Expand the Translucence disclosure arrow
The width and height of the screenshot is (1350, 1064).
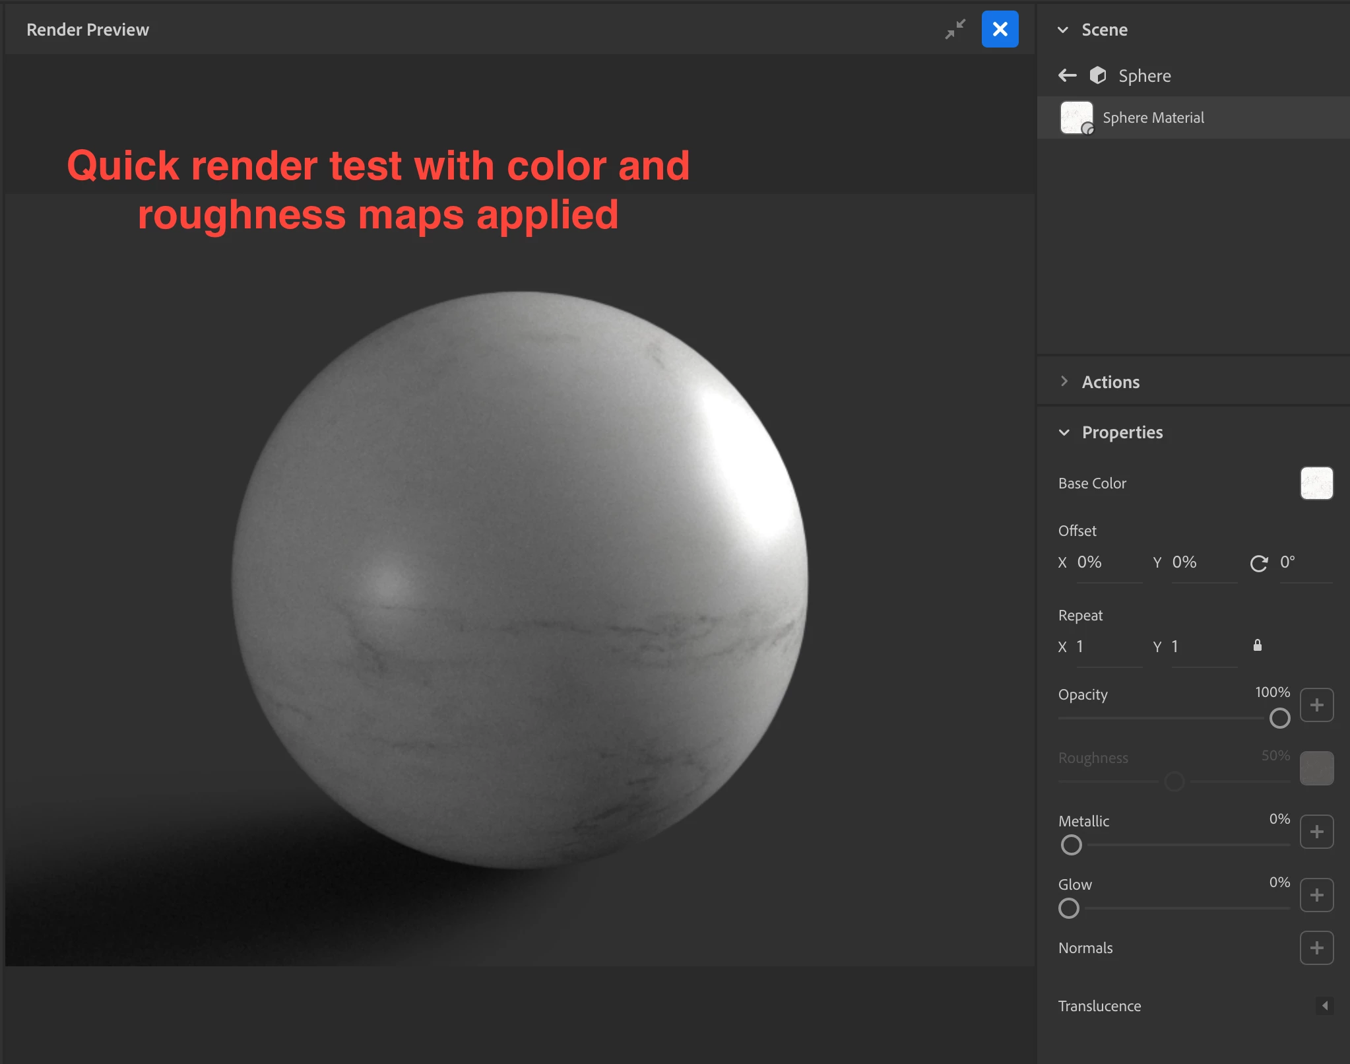1324,1006
